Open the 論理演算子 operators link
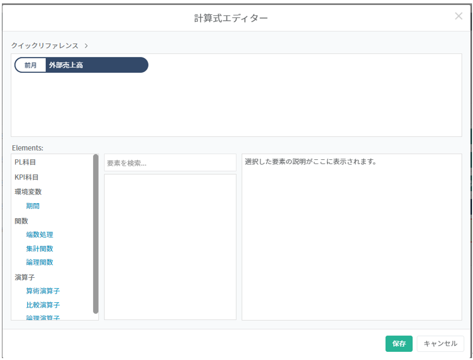 (x=43, y=318)
